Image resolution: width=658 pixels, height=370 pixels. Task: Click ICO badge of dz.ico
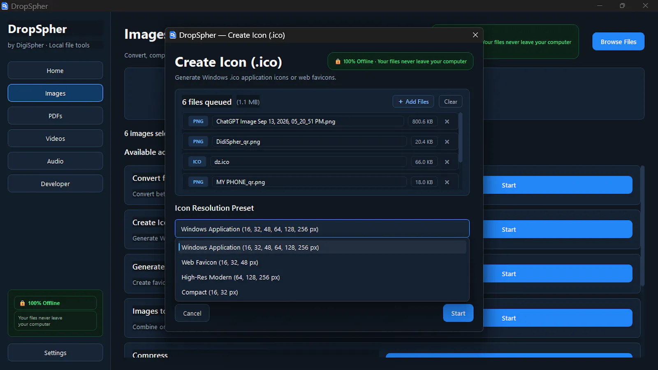pos(197,162)
